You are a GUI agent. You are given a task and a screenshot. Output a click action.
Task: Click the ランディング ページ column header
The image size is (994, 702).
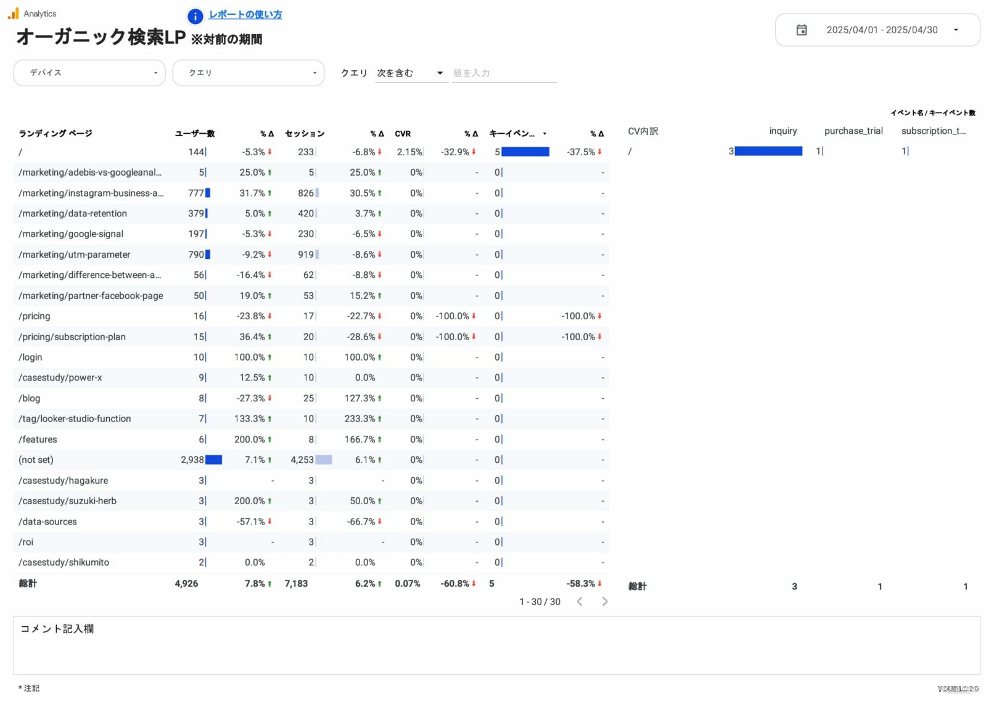click(55, 134)
